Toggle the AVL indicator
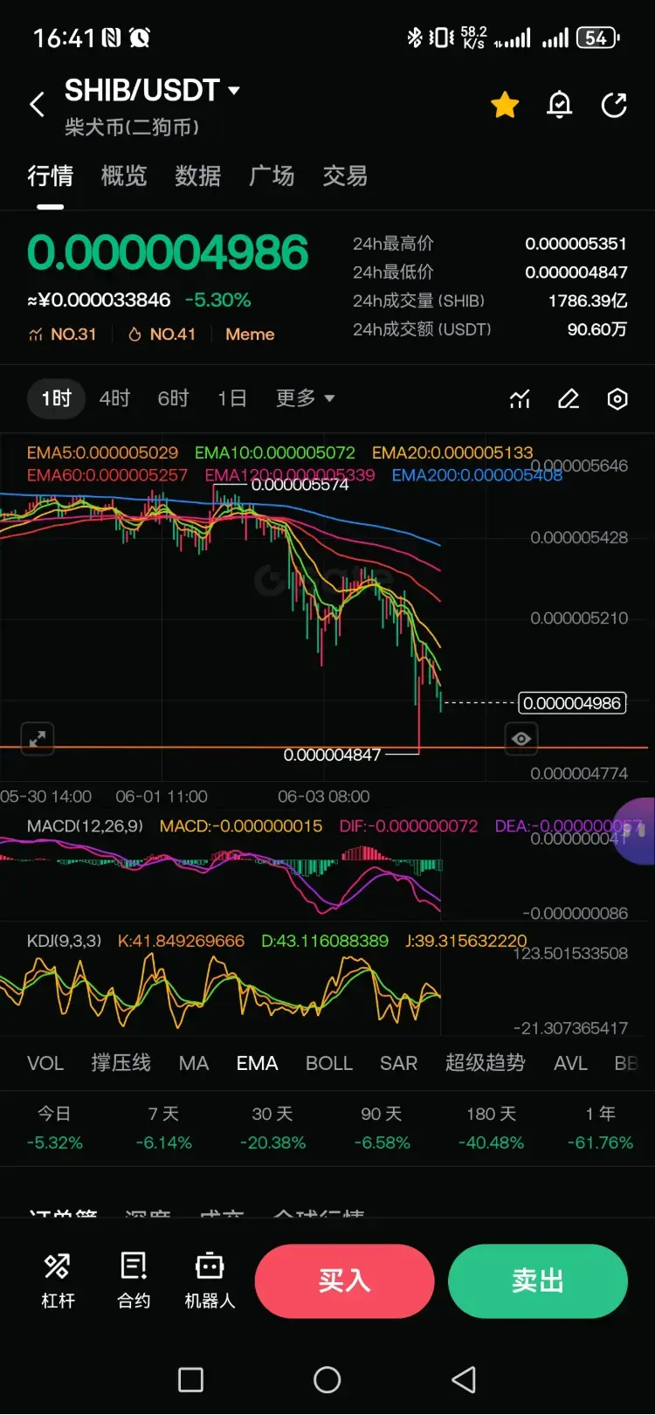This screenshot has height=1415, width=655. pyautogui.click(x=570, y=1063)
